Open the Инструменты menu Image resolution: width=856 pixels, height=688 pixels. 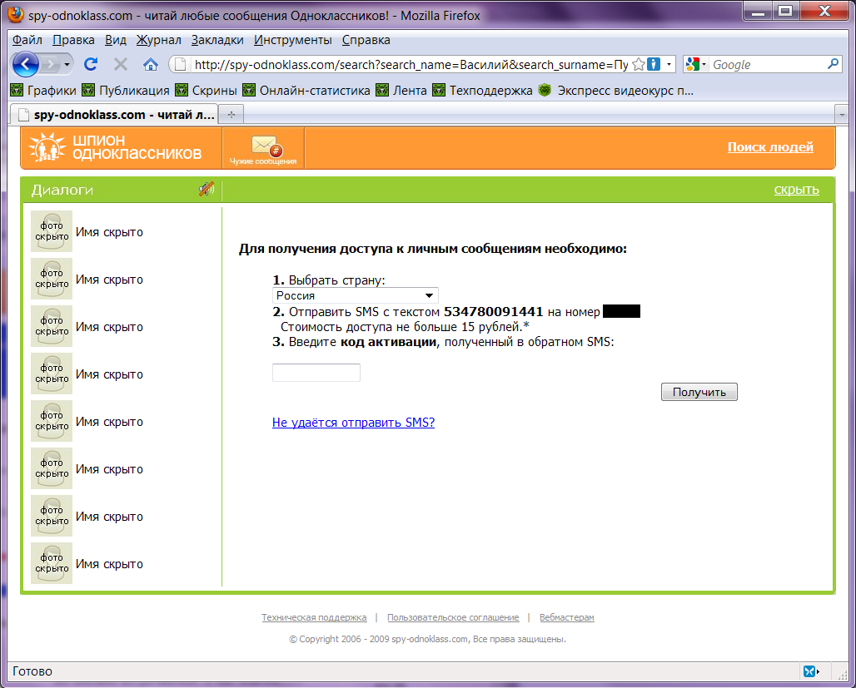click(x=292, y=40)
